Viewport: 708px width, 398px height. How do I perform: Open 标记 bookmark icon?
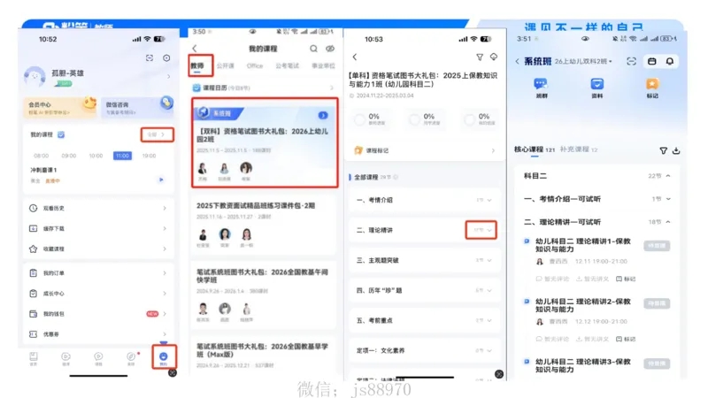(x=652, y=88)
